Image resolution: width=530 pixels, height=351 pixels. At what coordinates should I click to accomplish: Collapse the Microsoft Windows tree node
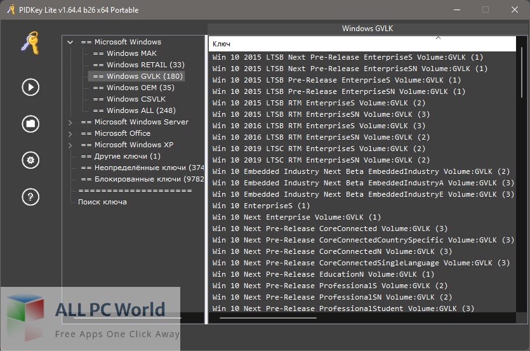(70, 43)
